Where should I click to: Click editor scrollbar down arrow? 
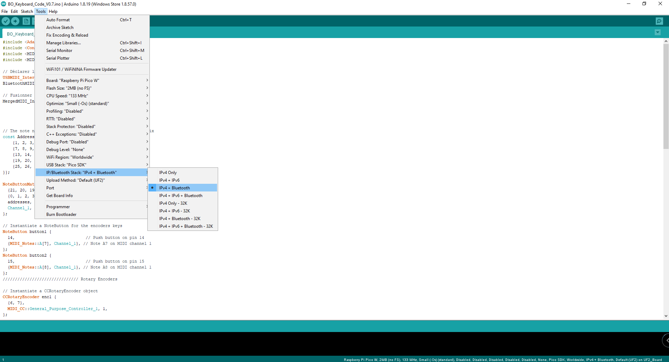tap(666, 316)
